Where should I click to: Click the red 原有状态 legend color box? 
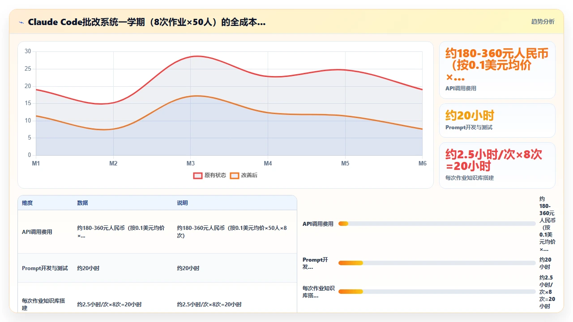[197, 175]
